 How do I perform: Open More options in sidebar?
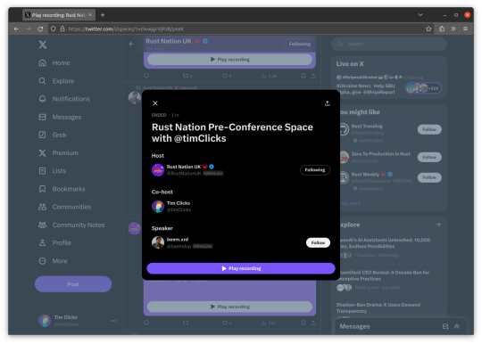(x=53, y=261)
